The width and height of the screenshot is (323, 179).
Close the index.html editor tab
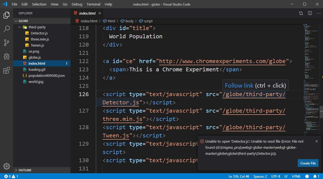pyautogui.click(x=100, y=13)
